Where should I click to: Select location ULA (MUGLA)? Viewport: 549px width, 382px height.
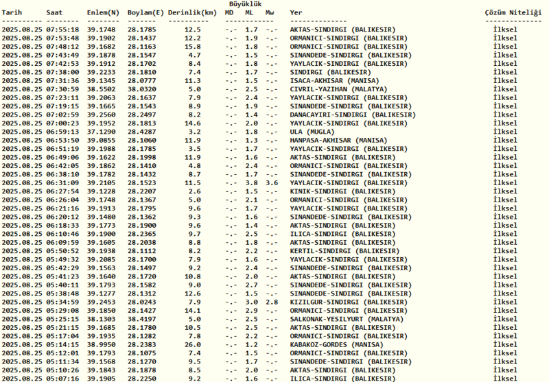coord(312,132)
